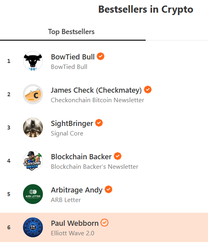Click SightBringer's hooded figure avatar
Screen dimensions: 208x244
click(x=33, y=128)
